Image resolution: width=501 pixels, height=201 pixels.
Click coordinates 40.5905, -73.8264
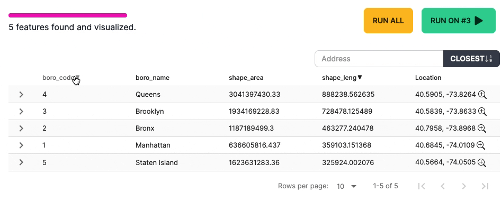click(446, 95)
